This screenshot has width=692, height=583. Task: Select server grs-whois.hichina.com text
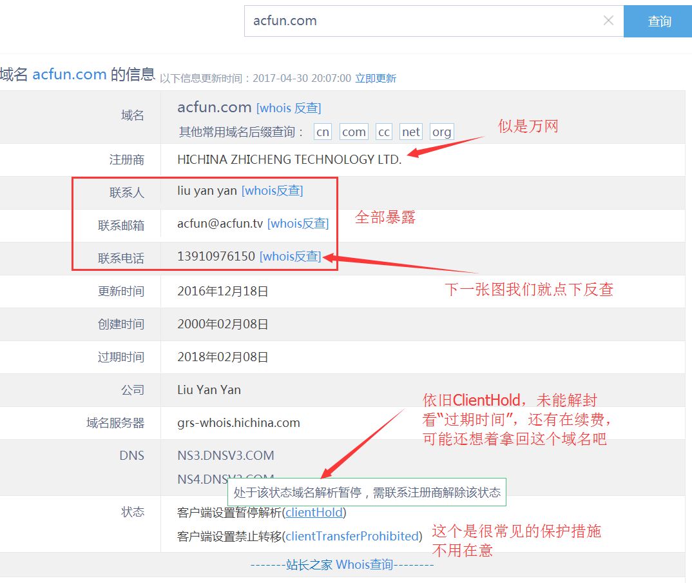239,422
